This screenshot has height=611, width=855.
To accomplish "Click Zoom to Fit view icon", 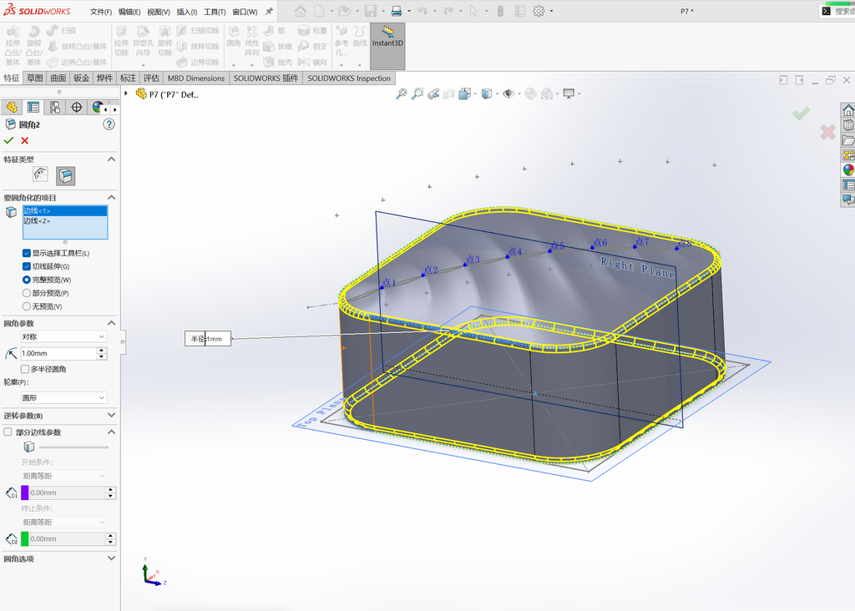I will pos(402,93).
